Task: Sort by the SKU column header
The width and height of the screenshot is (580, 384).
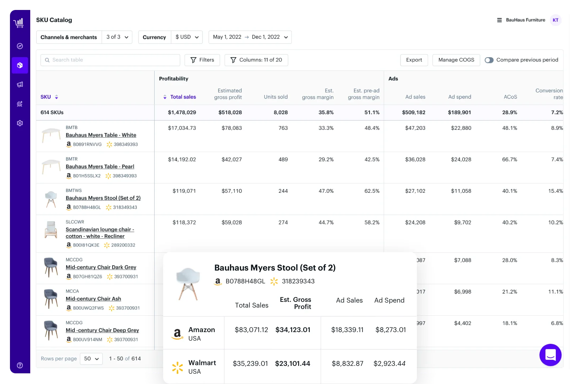Action: (x=49, y=97)
